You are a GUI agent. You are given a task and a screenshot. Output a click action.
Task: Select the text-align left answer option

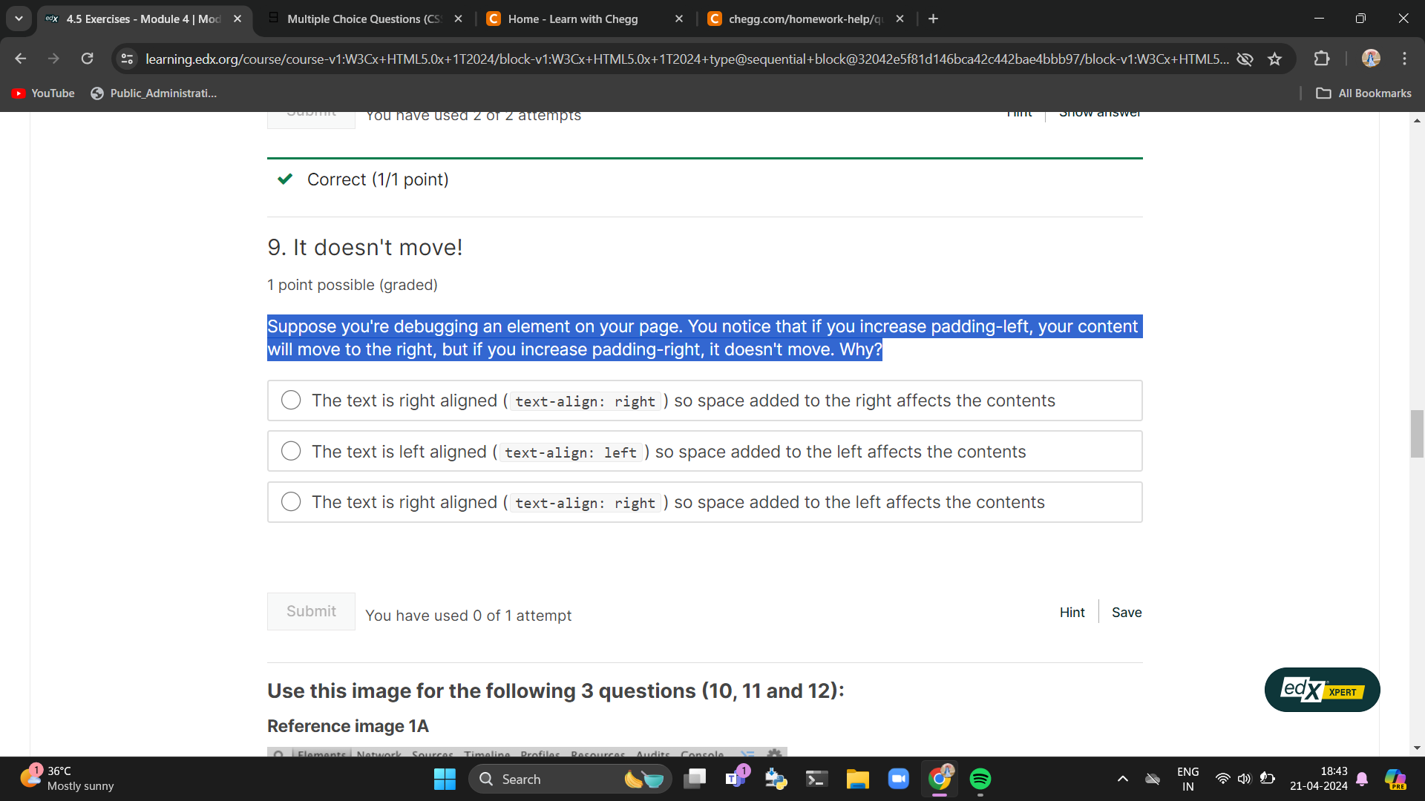click(x=291, y=452)
